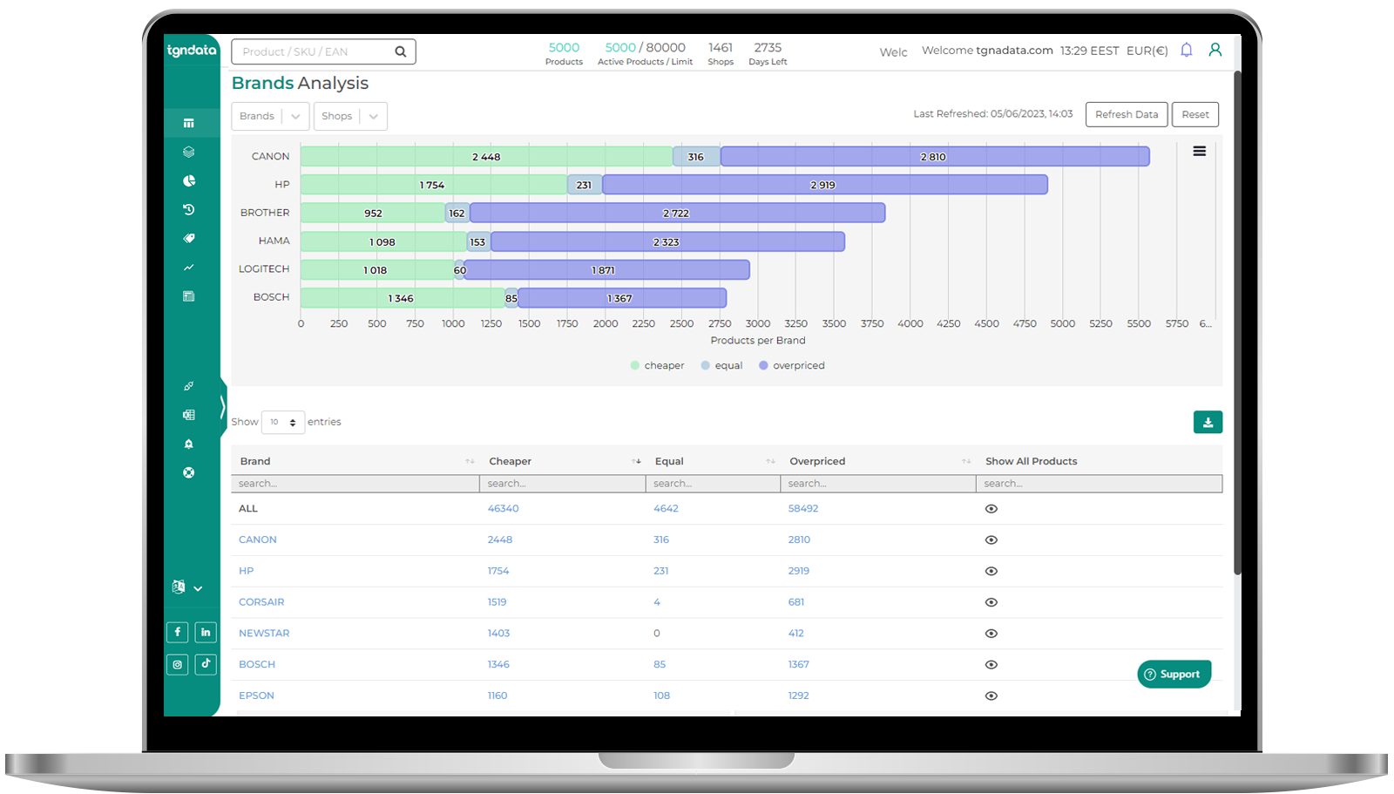The image size is (1394, 794).
Task: Open the LinkedIn social icon
Action: (206, 632)
